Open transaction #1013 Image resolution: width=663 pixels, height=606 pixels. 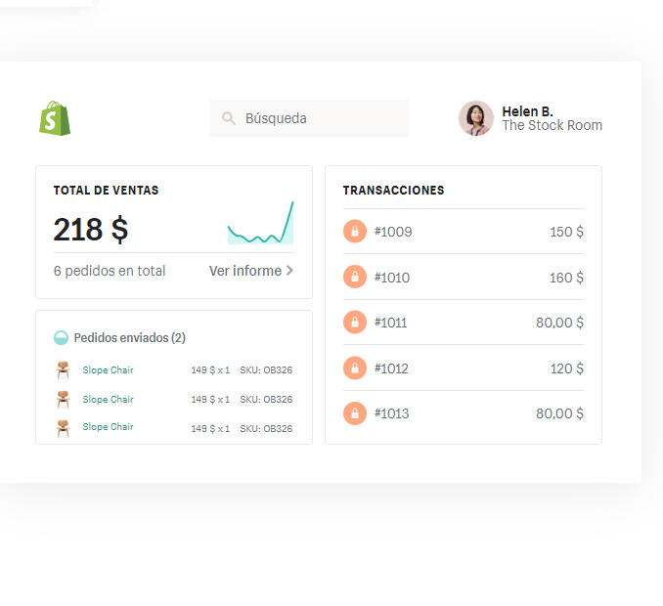(464, 413)
